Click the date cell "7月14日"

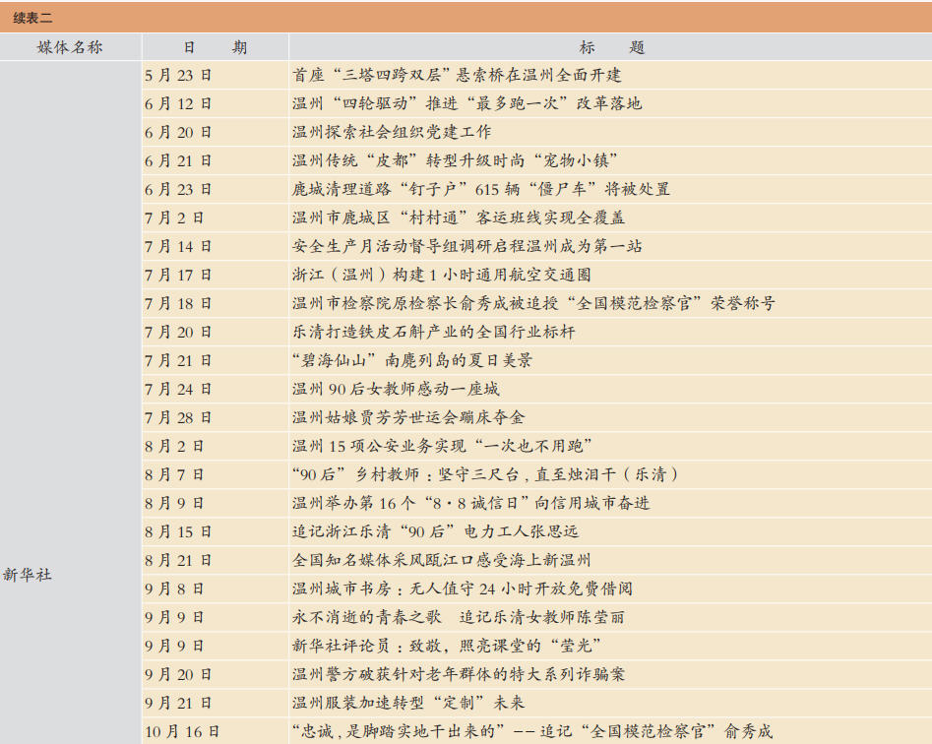pyautogui.click(x=178, y=247)
